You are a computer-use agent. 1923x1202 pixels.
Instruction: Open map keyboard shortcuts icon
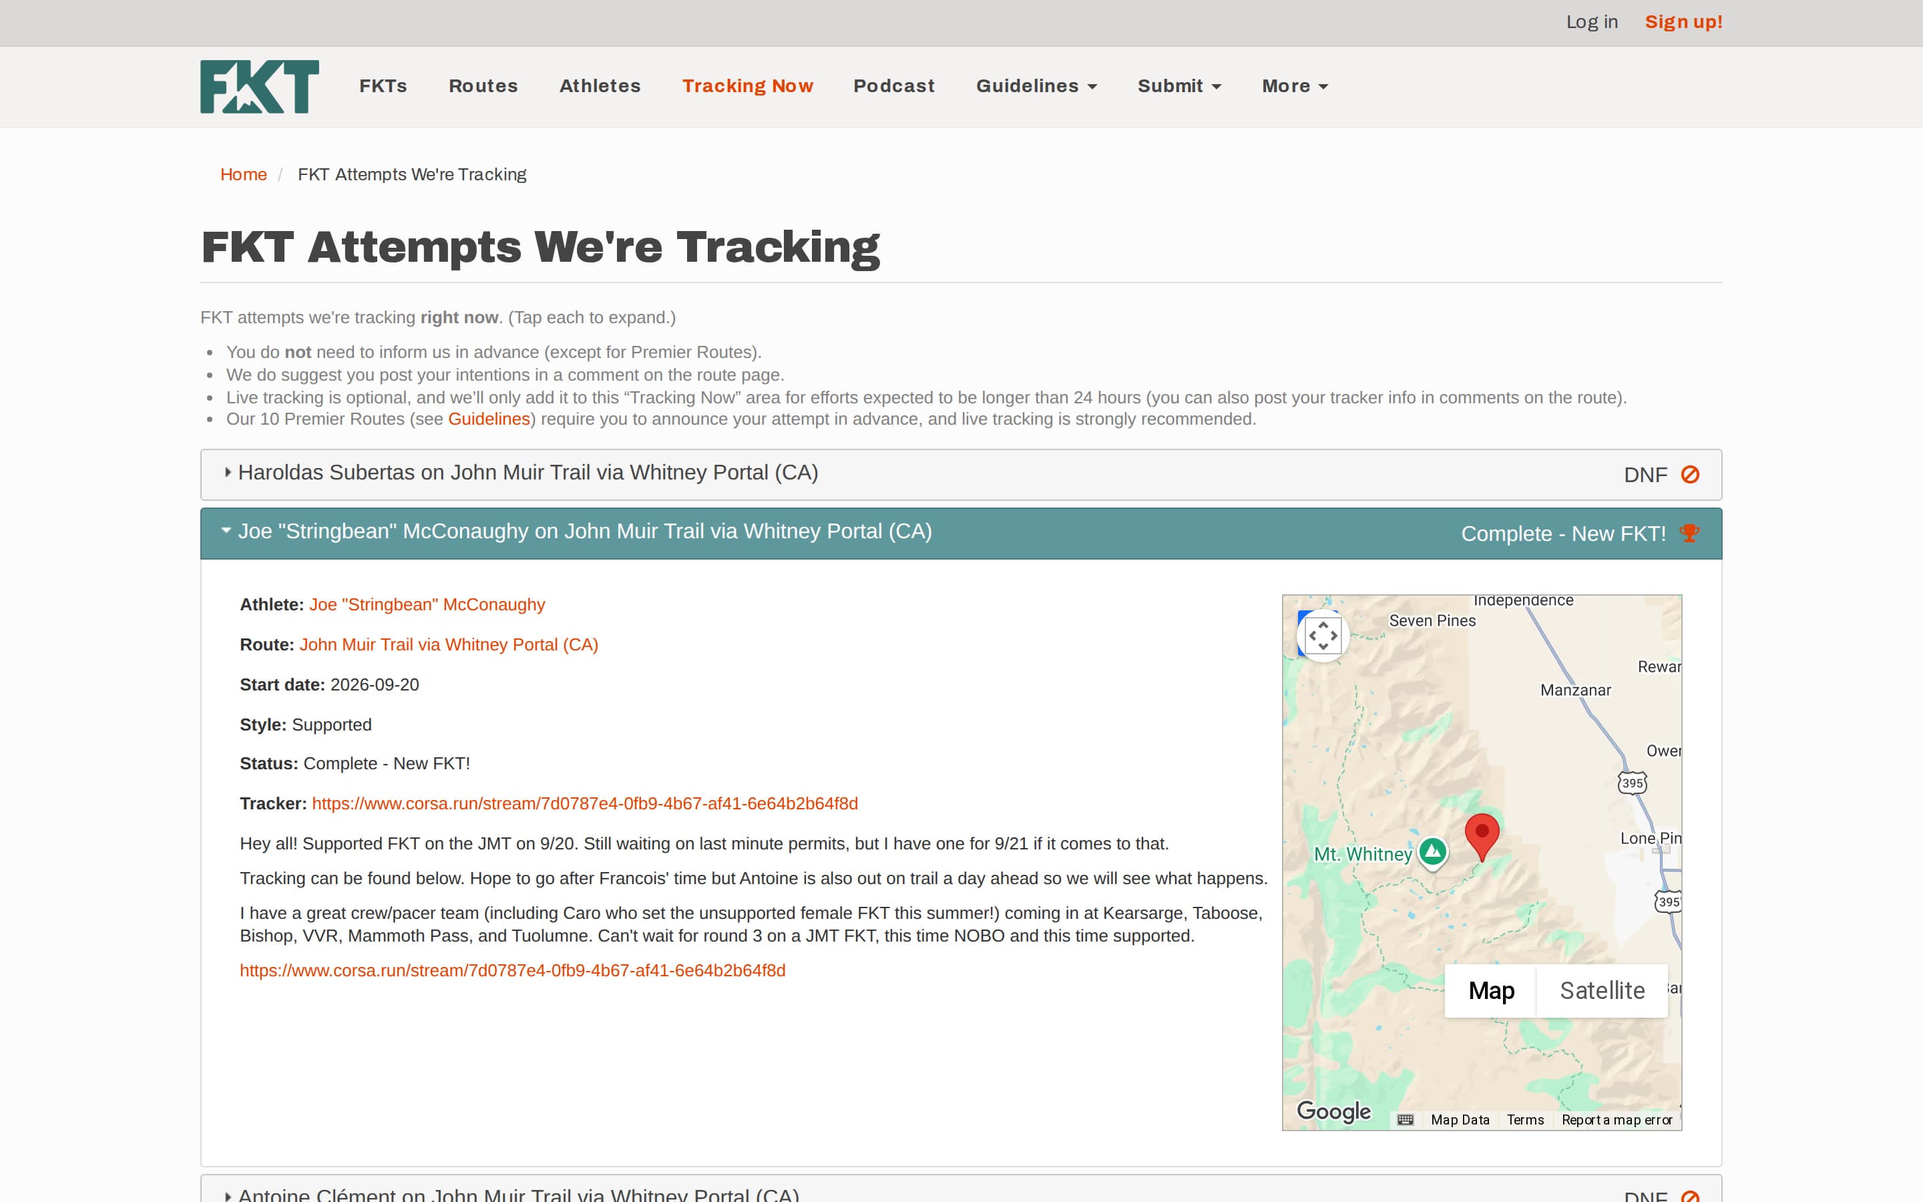tap(1405, 1119)
